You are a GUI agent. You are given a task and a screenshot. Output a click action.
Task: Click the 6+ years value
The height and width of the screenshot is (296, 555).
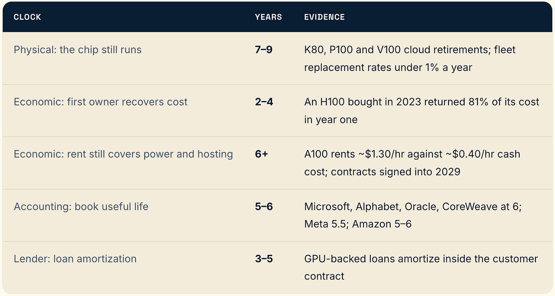coord(261,154)
